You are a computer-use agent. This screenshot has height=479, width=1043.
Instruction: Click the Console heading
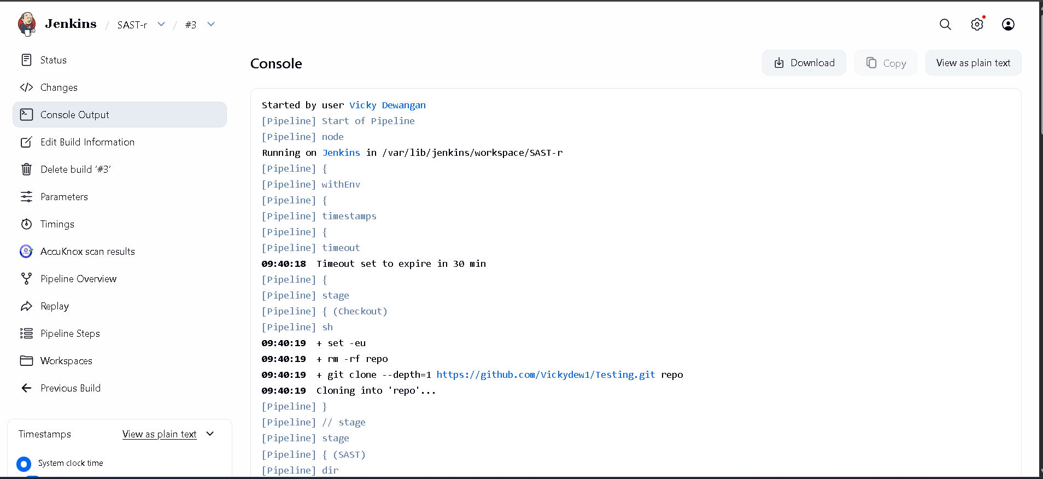coord(276,63)
